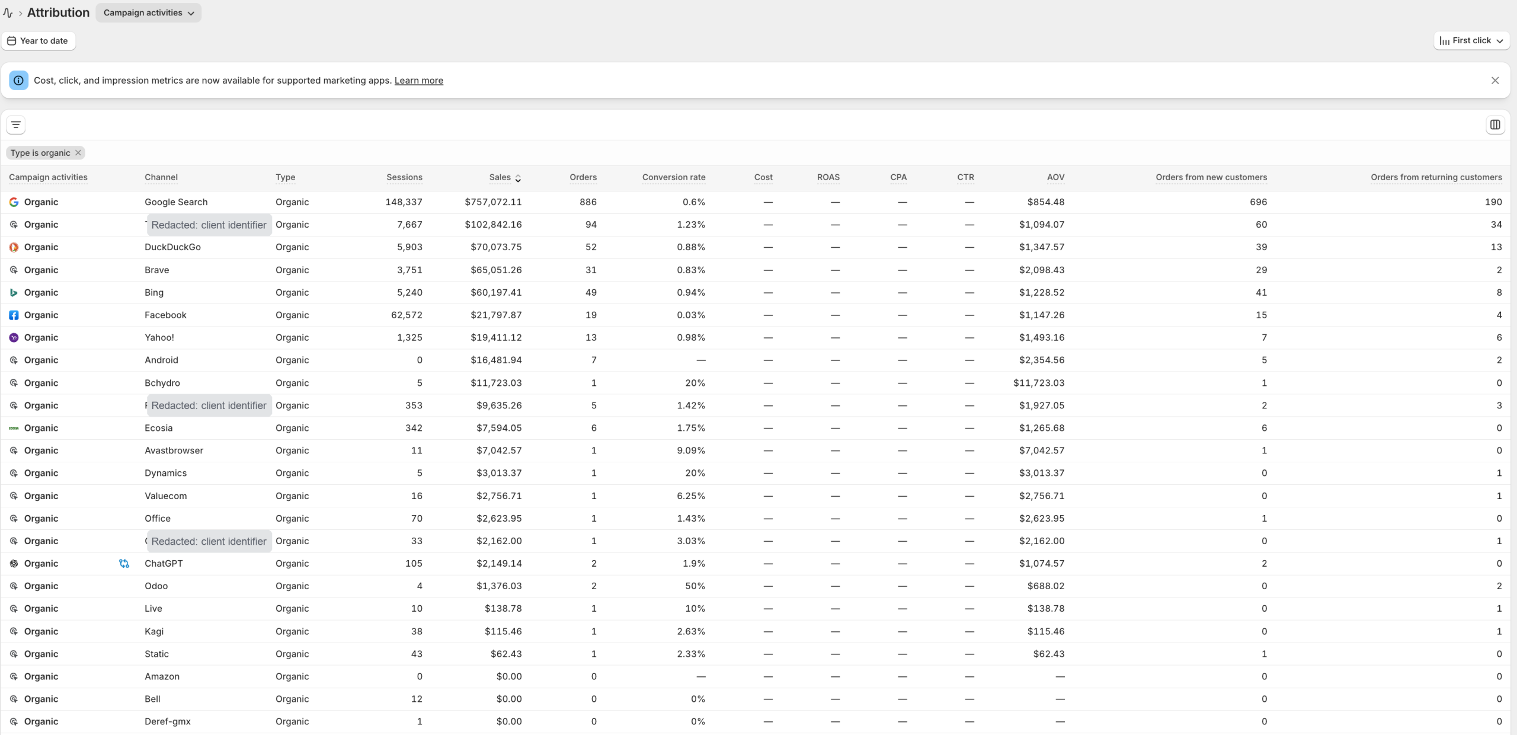Sort by Orders from returning customers header
The width and height of the screenshot is (1517, 735).
(x=1436, y=177)
